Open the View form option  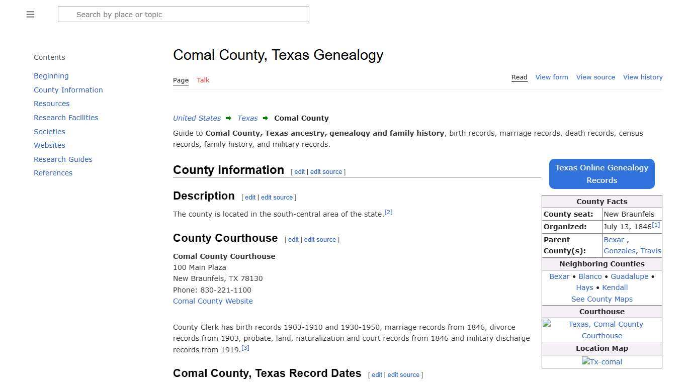[x=552, y=77]
